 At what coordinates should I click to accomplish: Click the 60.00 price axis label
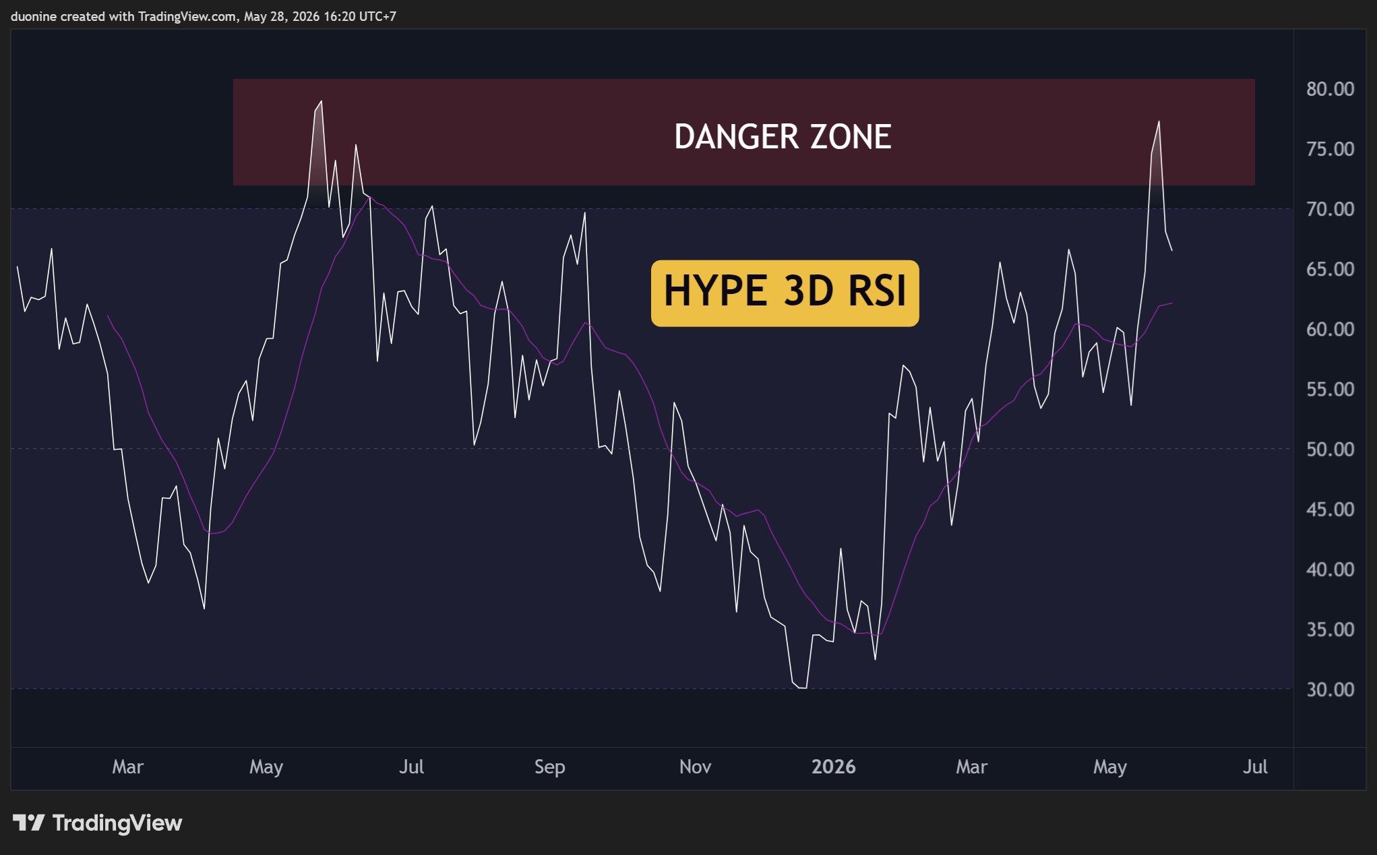pos(1330,329)
